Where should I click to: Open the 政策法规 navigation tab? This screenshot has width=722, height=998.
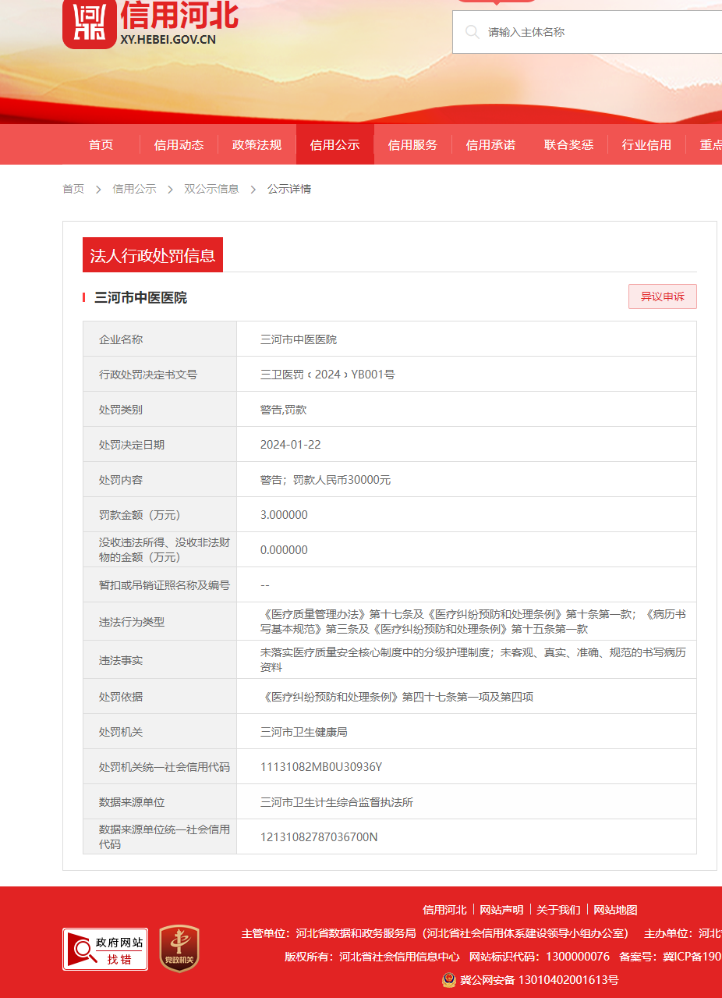257,144
